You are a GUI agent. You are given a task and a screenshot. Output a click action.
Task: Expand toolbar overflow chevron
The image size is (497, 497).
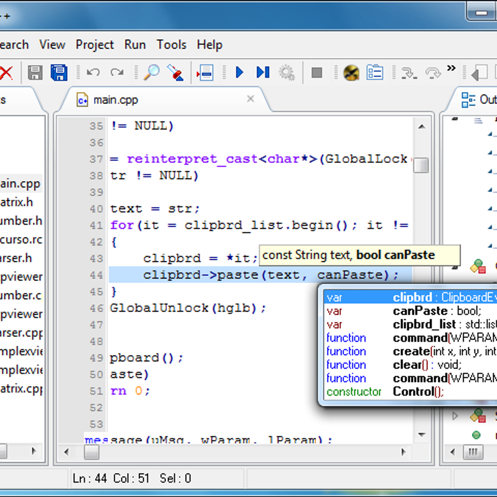451,68
